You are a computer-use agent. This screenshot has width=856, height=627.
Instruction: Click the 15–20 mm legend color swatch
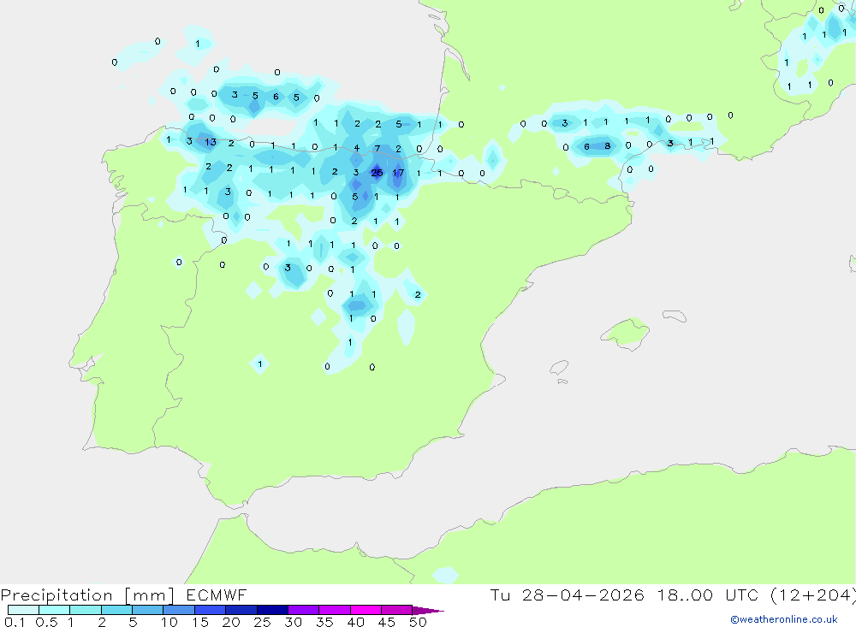point(211,610)
